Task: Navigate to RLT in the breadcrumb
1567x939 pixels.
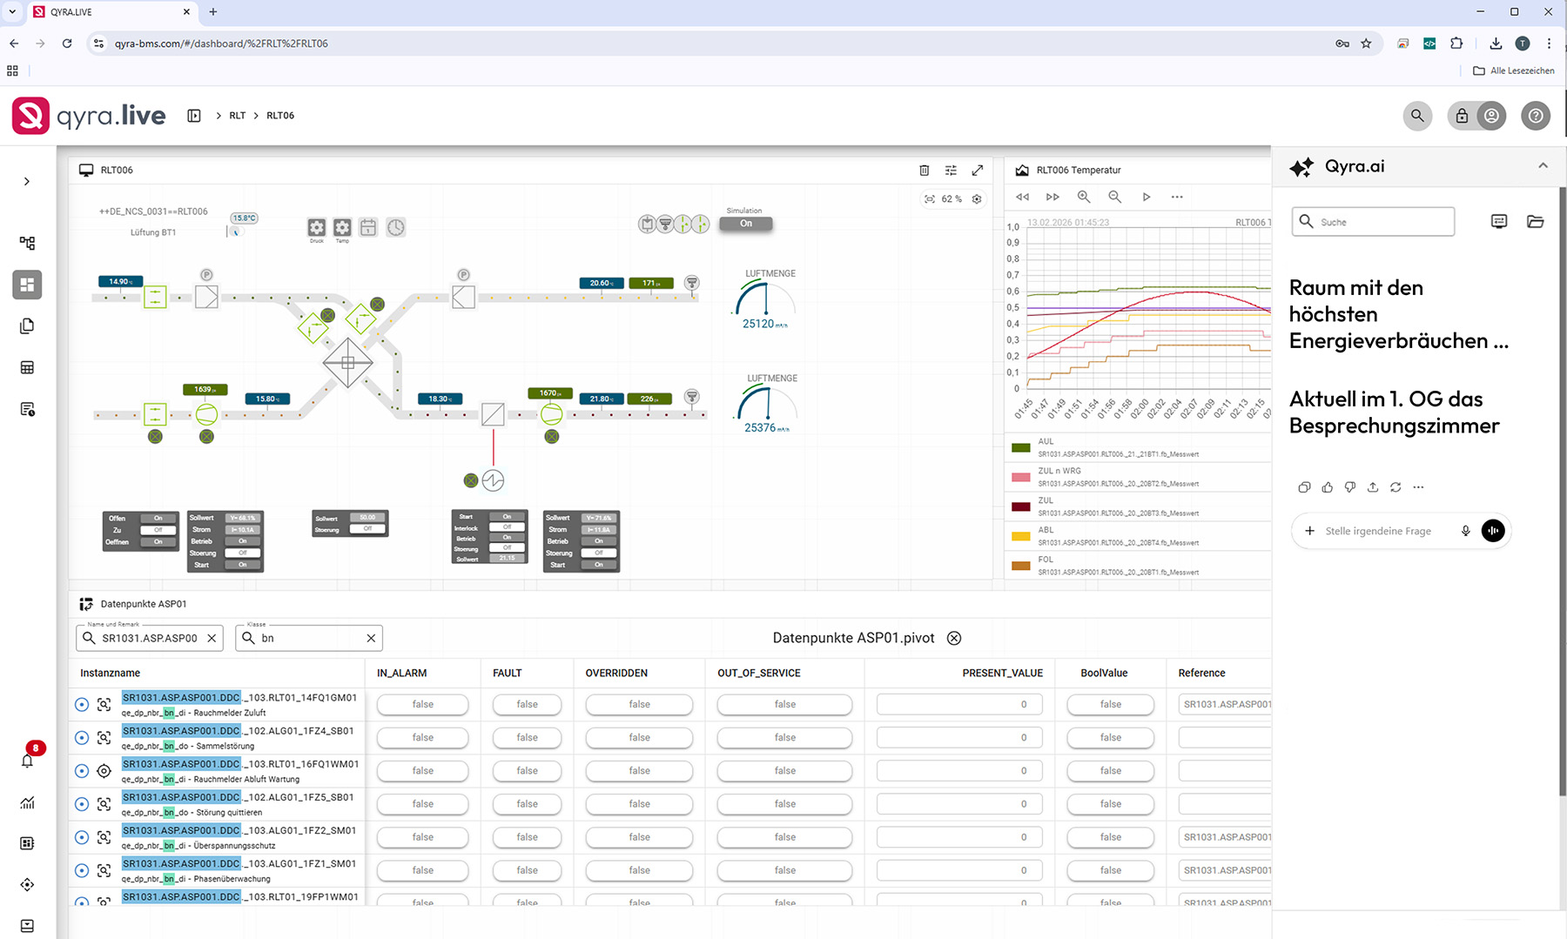Action: pyautogui.click(x=237, y=116)
